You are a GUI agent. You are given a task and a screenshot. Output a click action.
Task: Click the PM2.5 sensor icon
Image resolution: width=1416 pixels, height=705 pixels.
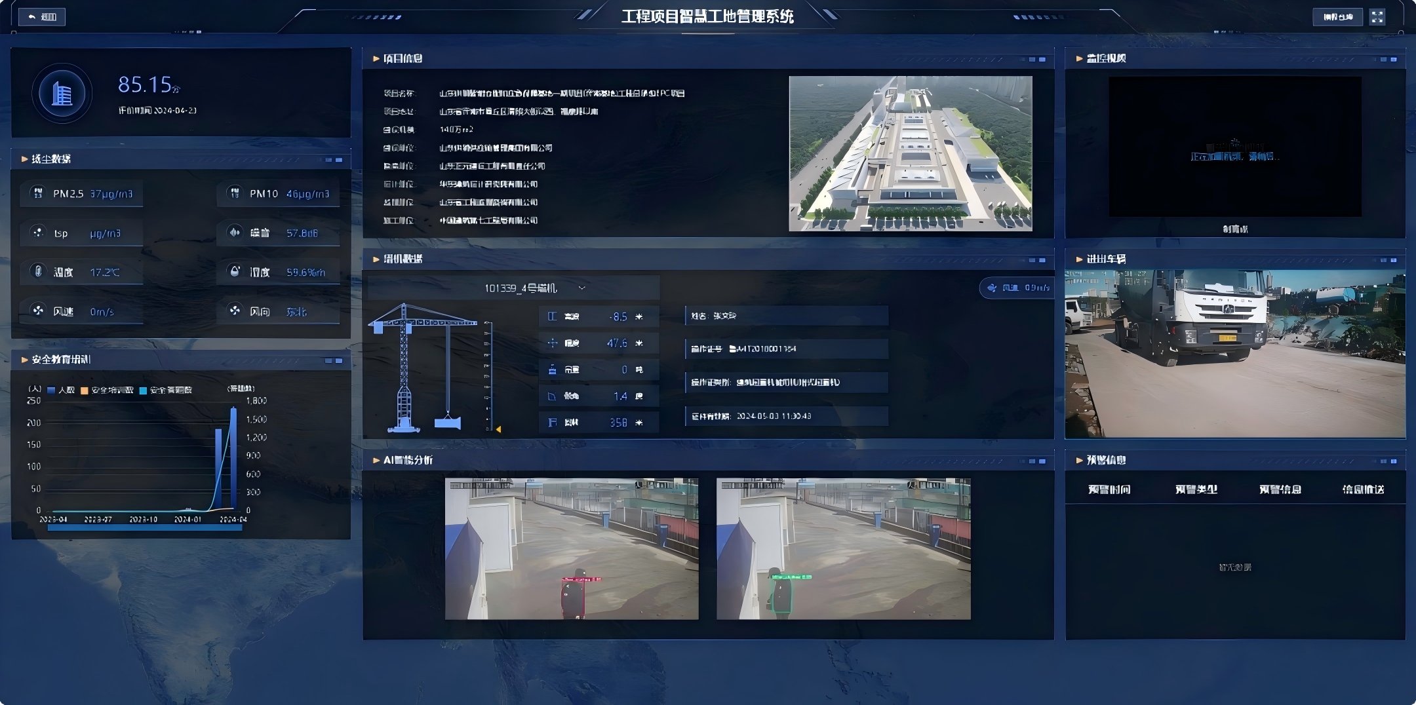tap(38, 193)
